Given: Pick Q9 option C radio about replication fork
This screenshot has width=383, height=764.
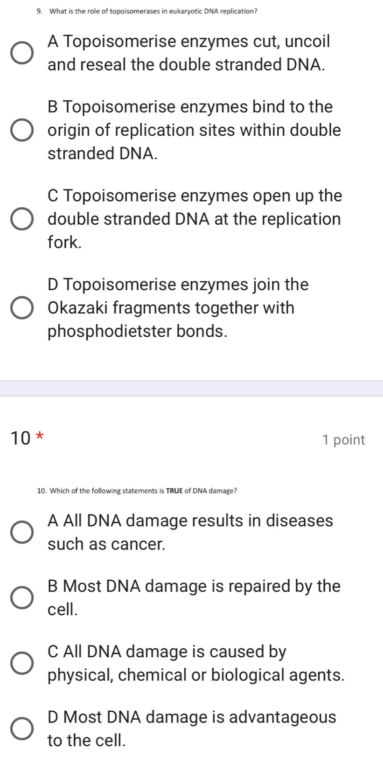Looking at the screenshot, I should click(x=22, y=219).
